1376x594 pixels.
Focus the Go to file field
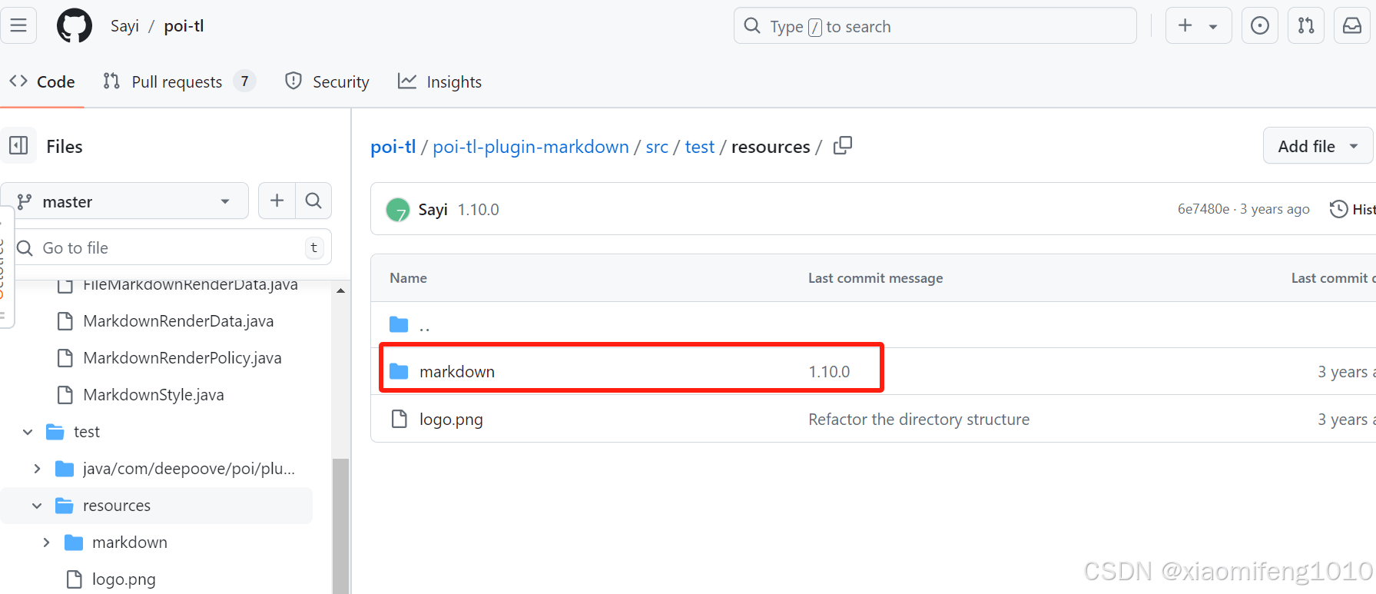tap(173, 247)
